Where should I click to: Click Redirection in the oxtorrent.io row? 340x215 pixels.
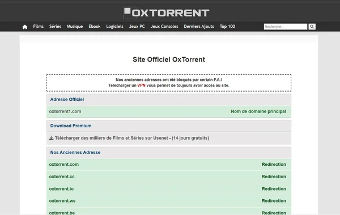point(274,189)
